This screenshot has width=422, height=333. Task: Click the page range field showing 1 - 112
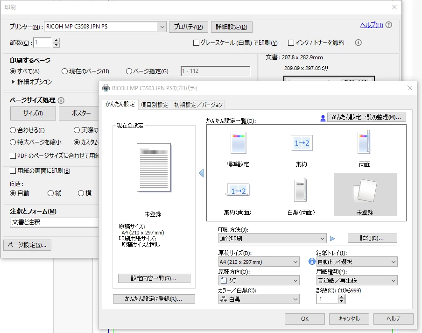pos(216,71)
